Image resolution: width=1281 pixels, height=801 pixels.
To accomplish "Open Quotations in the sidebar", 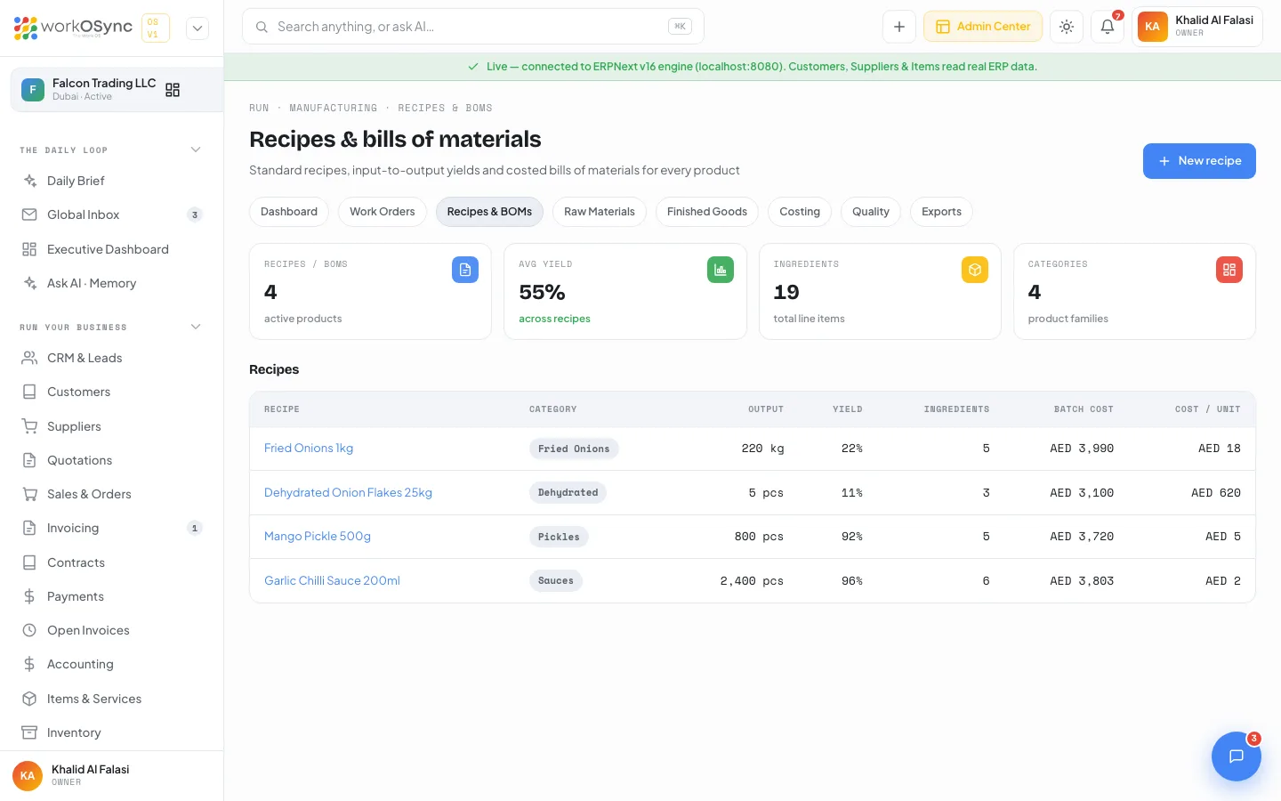I will (x=111, y=460).
